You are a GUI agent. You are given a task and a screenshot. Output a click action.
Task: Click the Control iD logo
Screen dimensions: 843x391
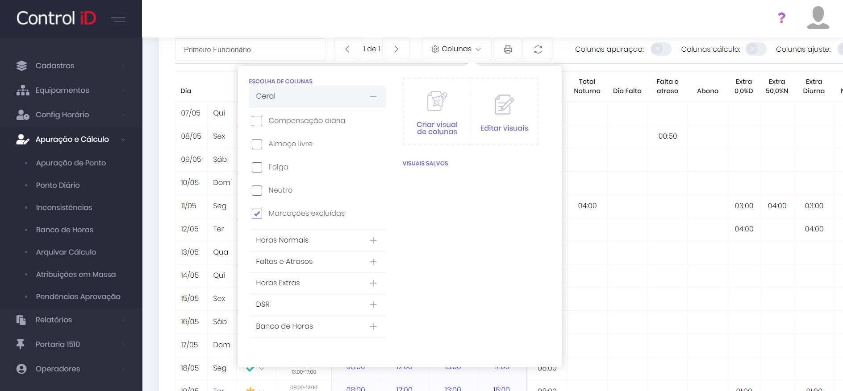coord(56,18)
